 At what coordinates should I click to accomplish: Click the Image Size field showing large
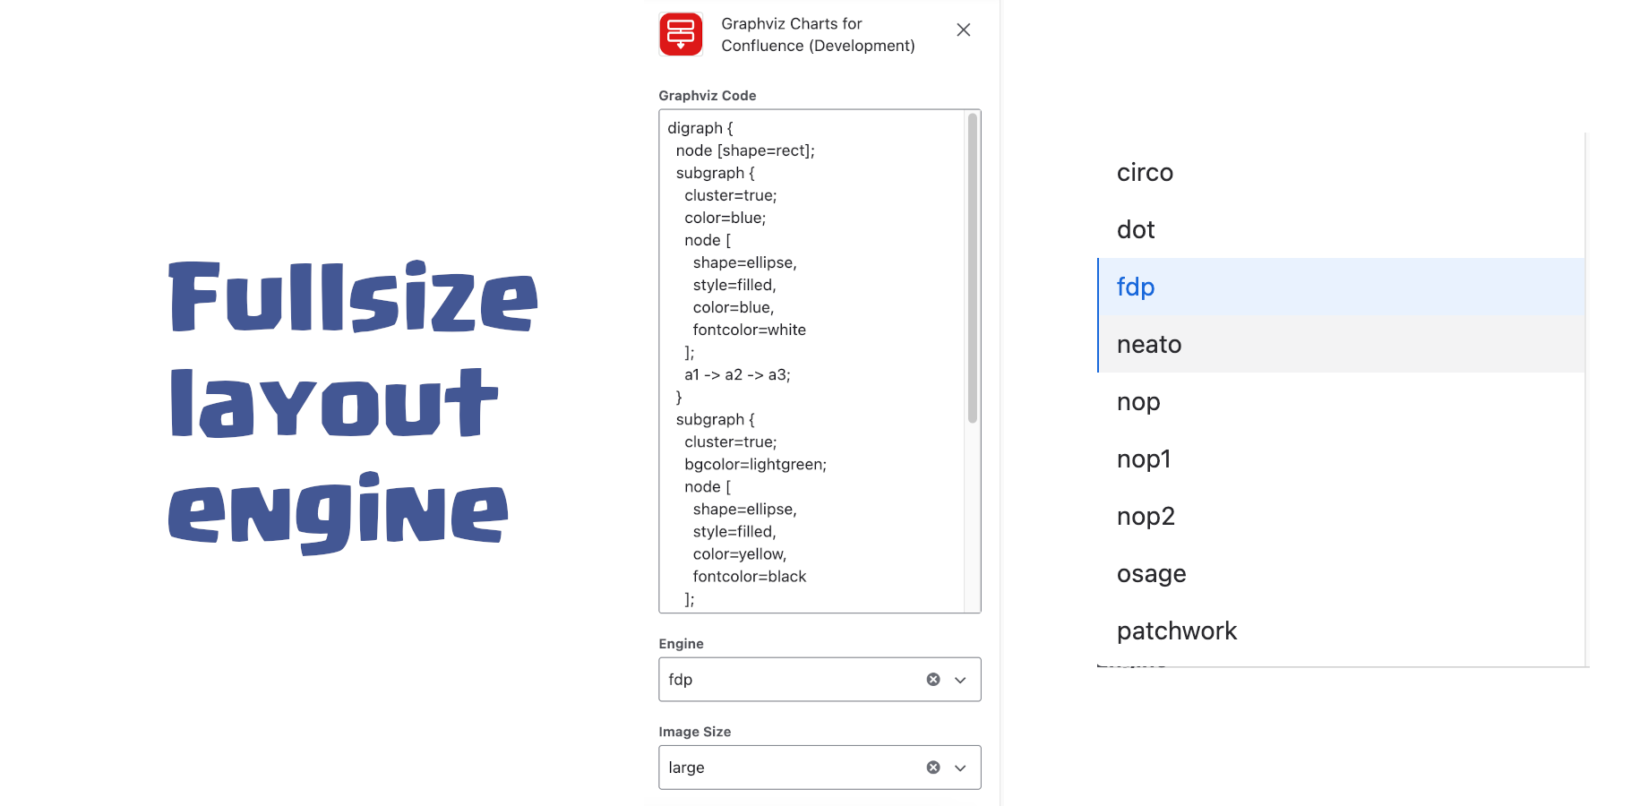click(820, 767)
